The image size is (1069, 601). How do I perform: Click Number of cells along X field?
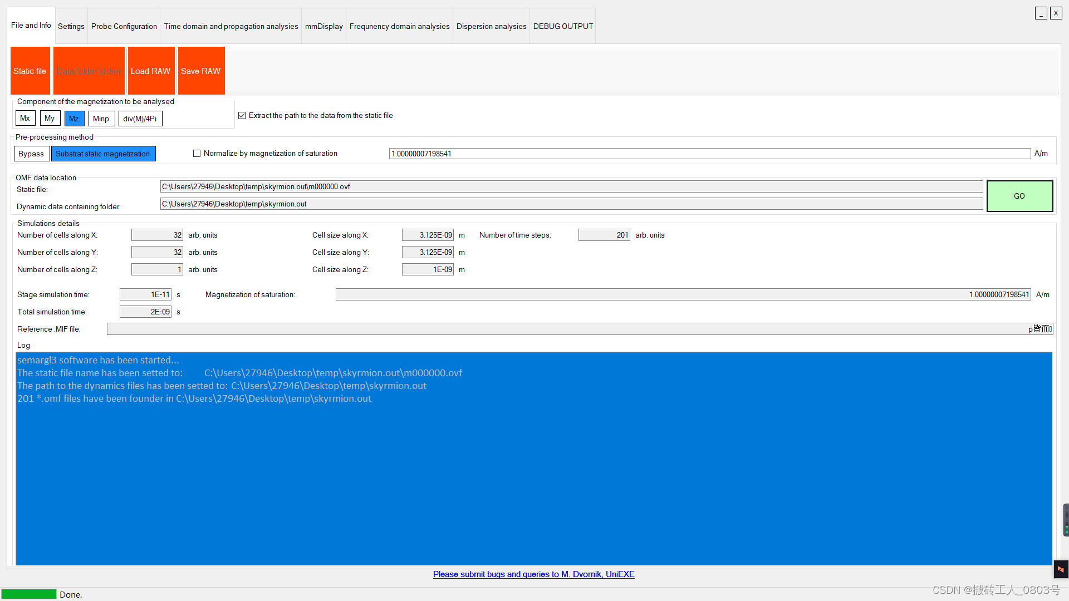[x=157, y=235]
